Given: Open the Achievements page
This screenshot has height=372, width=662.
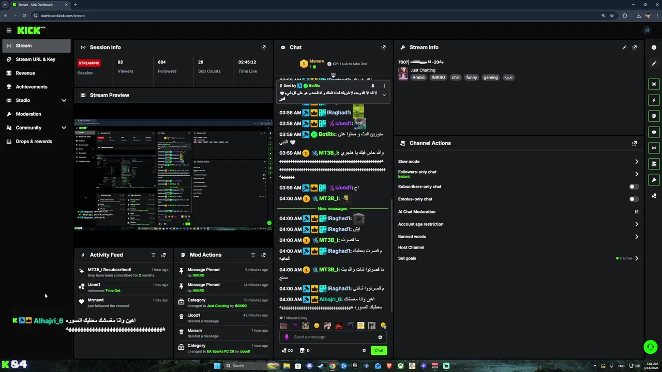Looking at the screenshot, I should (36, 87).
